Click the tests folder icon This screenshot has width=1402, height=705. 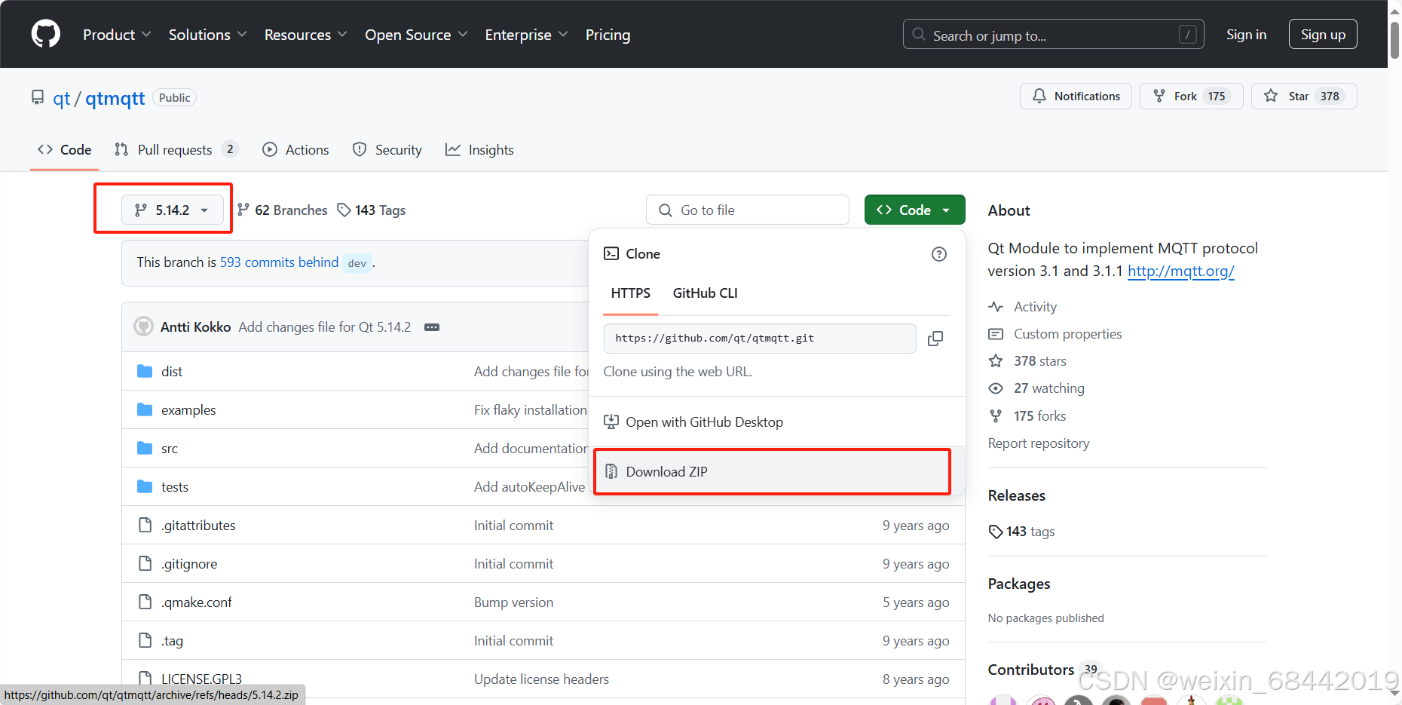145,486
